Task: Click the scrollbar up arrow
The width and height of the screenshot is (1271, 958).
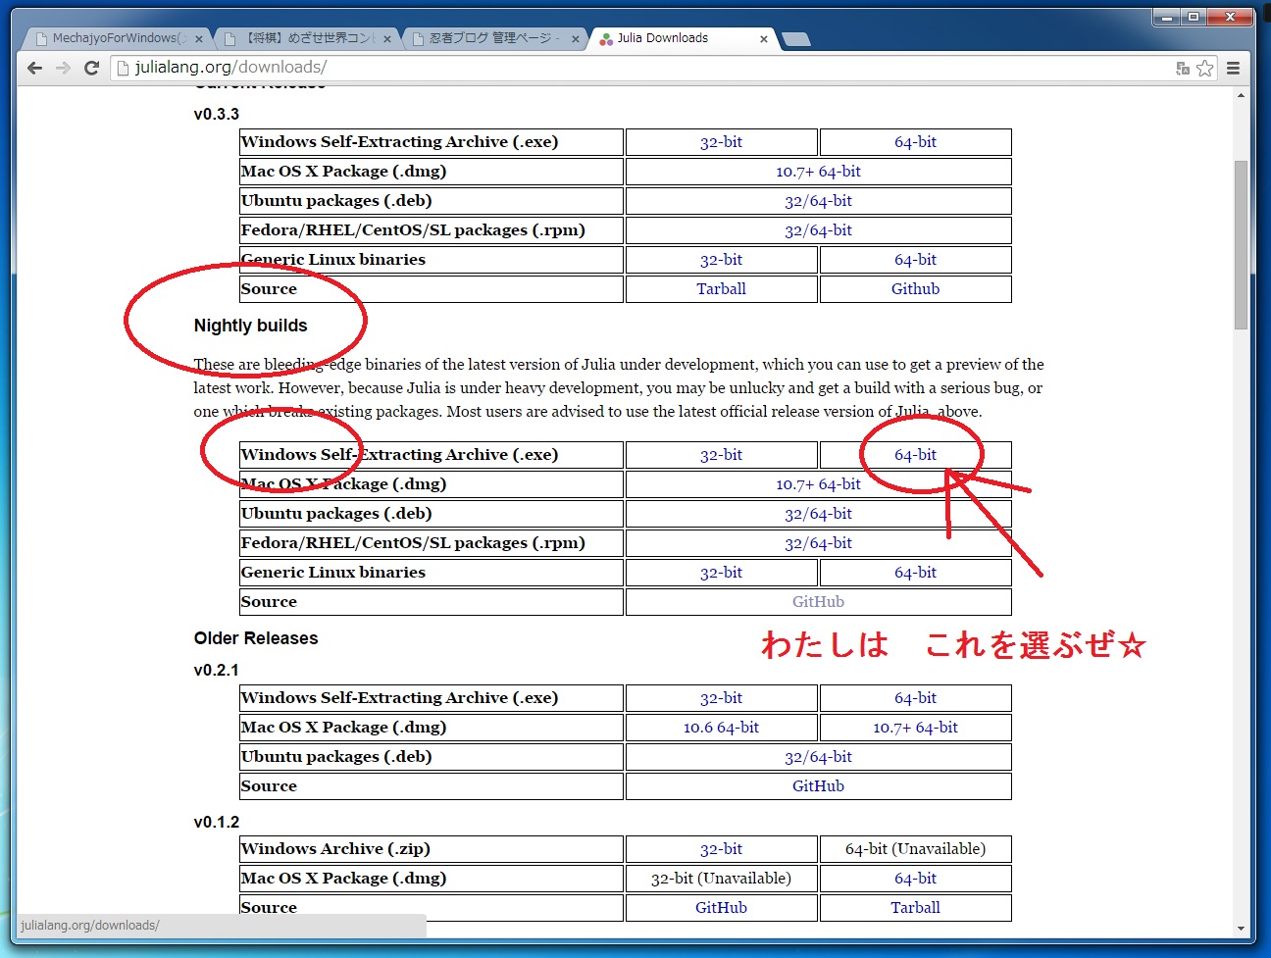Action: (x=1241, y=96)
